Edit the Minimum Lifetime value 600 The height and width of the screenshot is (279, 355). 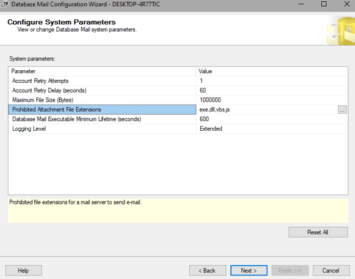[272, 119]
